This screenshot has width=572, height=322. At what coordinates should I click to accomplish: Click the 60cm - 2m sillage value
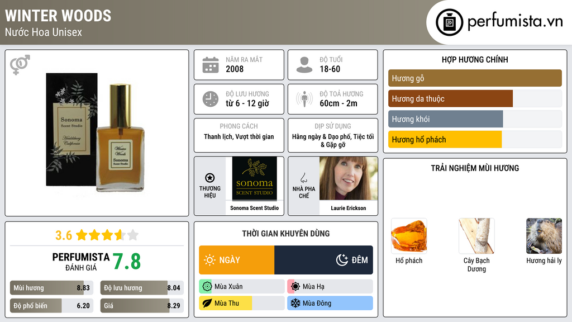click(339, 103)
